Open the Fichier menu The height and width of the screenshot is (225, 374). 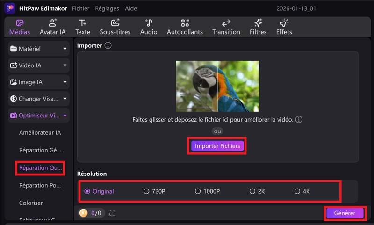pyautogui.click(x=80, y=8)
